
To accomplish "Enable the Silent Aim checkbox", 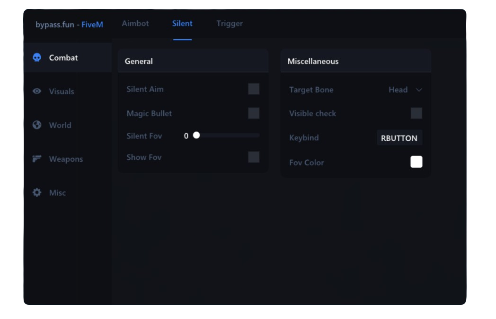I will click(x=253, y=89).
